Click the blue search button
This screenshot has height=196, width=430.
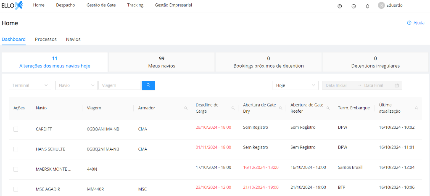148,85
